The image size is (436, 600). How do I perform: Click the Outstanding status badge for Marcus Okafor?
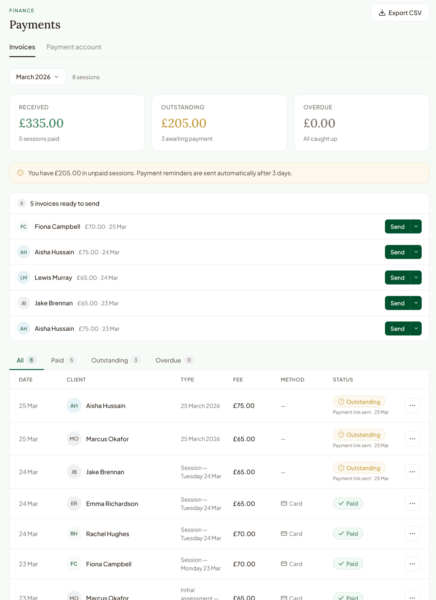(x=359, y=435)
